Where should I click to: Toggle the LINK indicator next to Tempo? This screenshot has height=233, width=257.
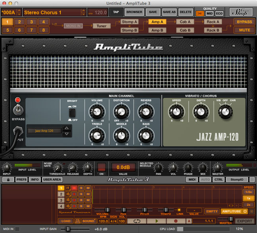pos(179,210)
